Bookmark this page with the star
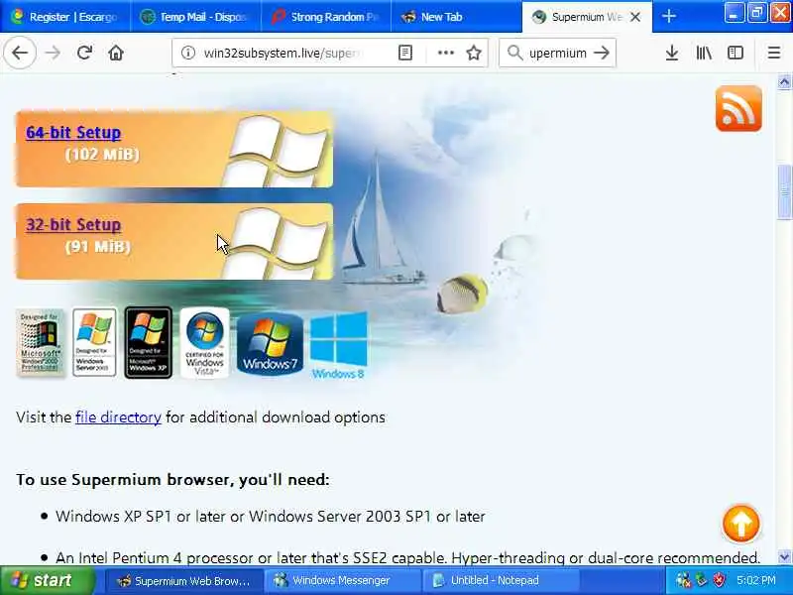Image resolution: width=793 pixels, height=595 pixels. point(474,53)
